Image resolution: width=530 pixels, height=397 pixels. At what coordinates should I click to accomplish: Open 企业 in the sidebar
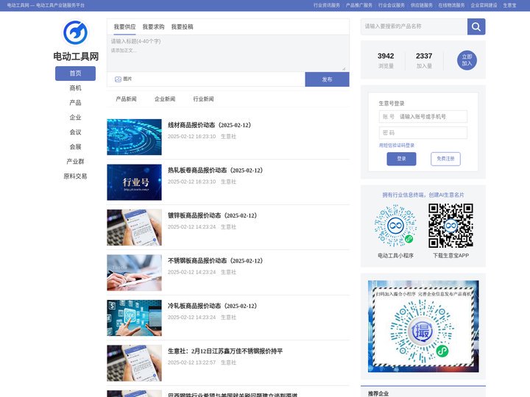tap(75, 118)
